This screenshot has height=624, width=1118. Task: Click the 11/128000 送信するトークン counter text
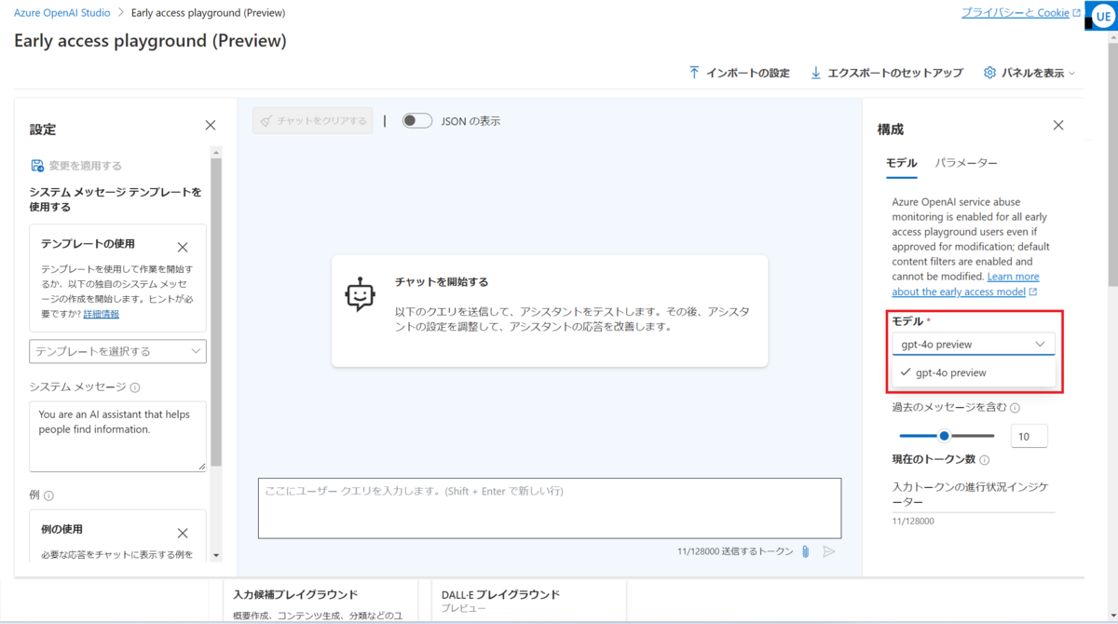(x=735, y=552)
